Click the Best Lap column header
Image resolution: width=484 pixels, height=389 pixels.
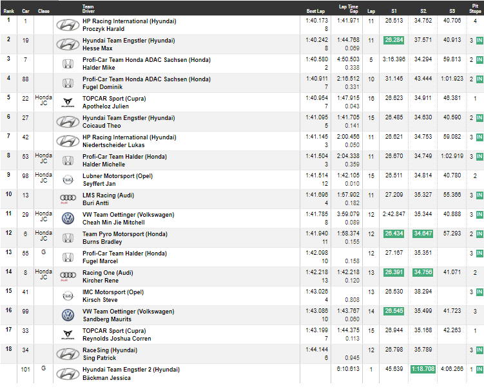(x=315, y=11)
